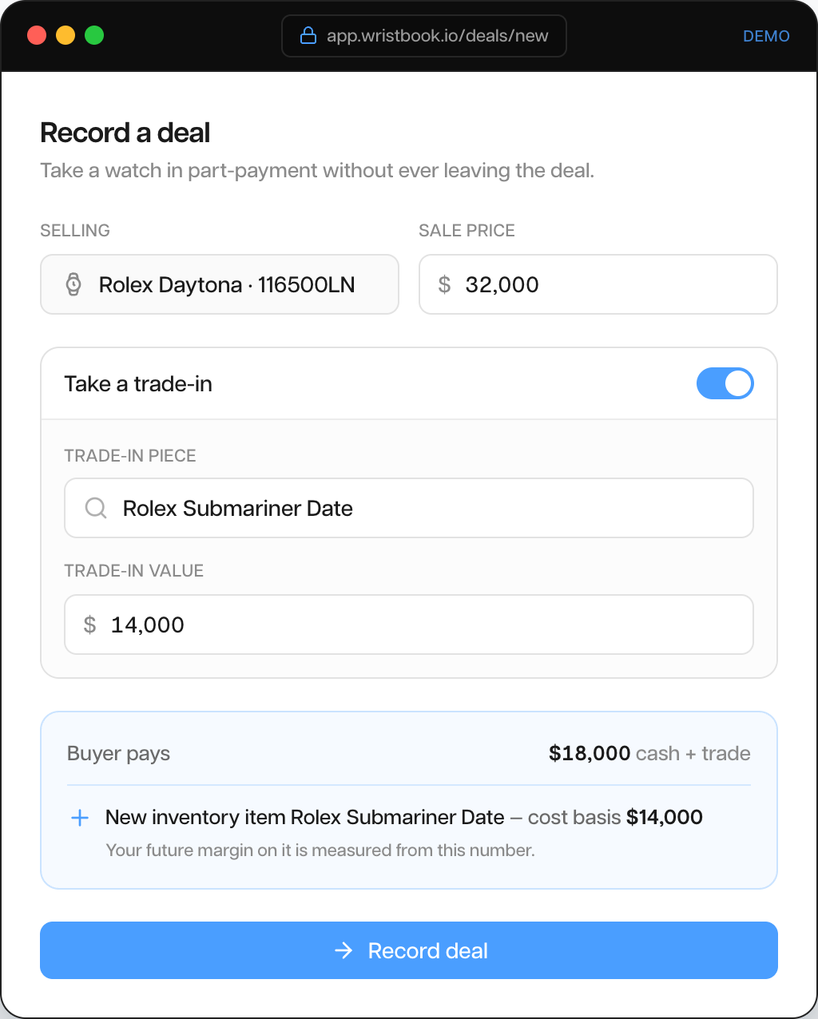Click the Buyer pays label
The width and height of the screenshot is (818, 1019).
pos(119,754)
